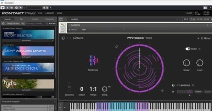Click the Manage Libraries button
The image size is (212, 111).
click(x=13, y=24)
